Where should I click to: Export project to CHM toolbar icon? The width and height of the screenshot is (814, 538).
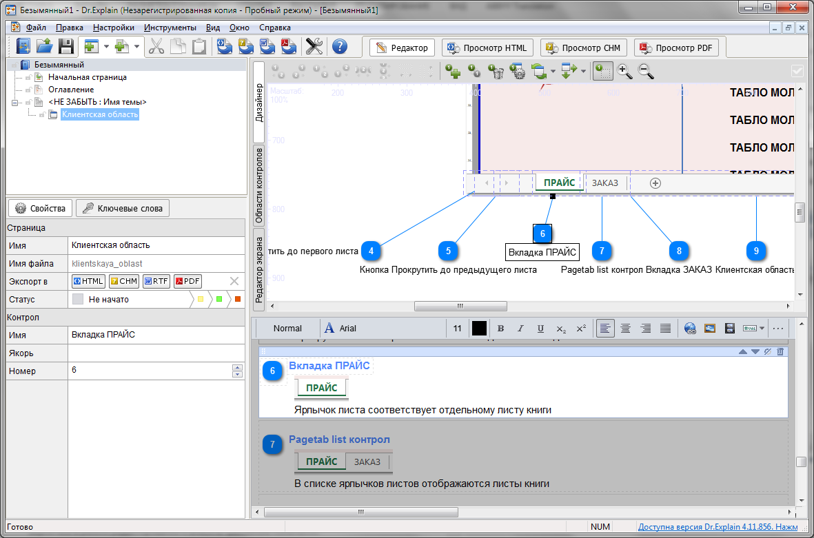click(x=245, y=47)
